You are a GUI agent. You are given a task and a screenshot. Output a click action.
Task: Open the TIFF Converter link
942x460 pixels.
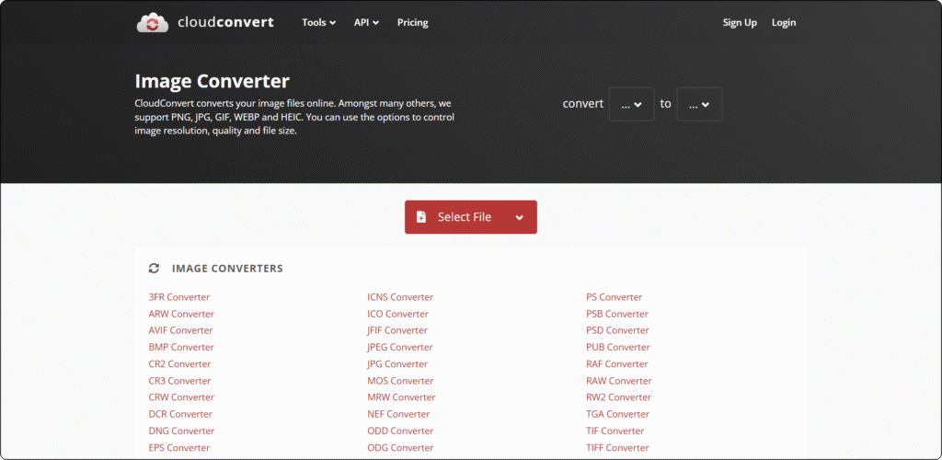tap(617, 447)
